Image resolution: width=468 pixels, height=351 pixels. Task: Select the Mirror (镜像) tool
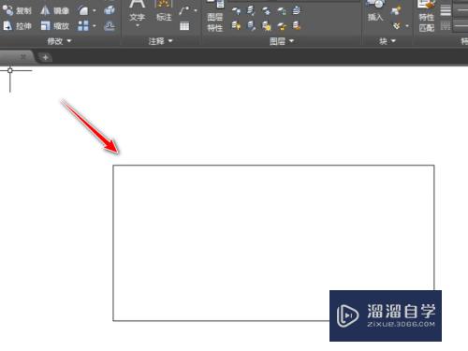pos(54,10)
